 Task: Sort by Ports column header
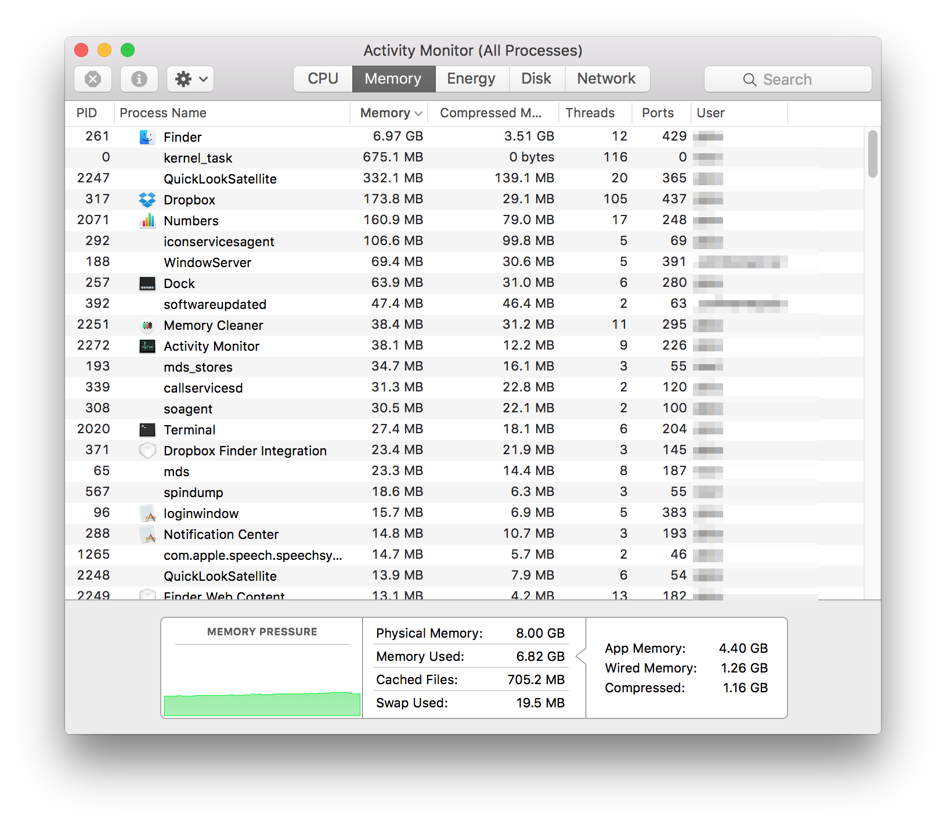[x=660, y=113]
